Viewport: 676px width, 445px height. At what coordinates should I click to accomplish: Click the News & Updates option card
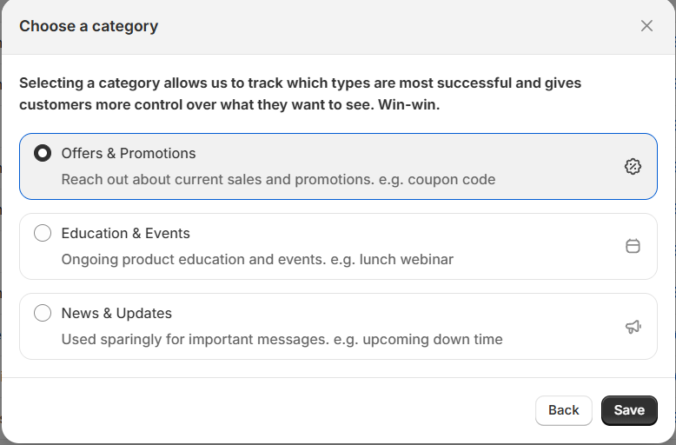point(338,327)
